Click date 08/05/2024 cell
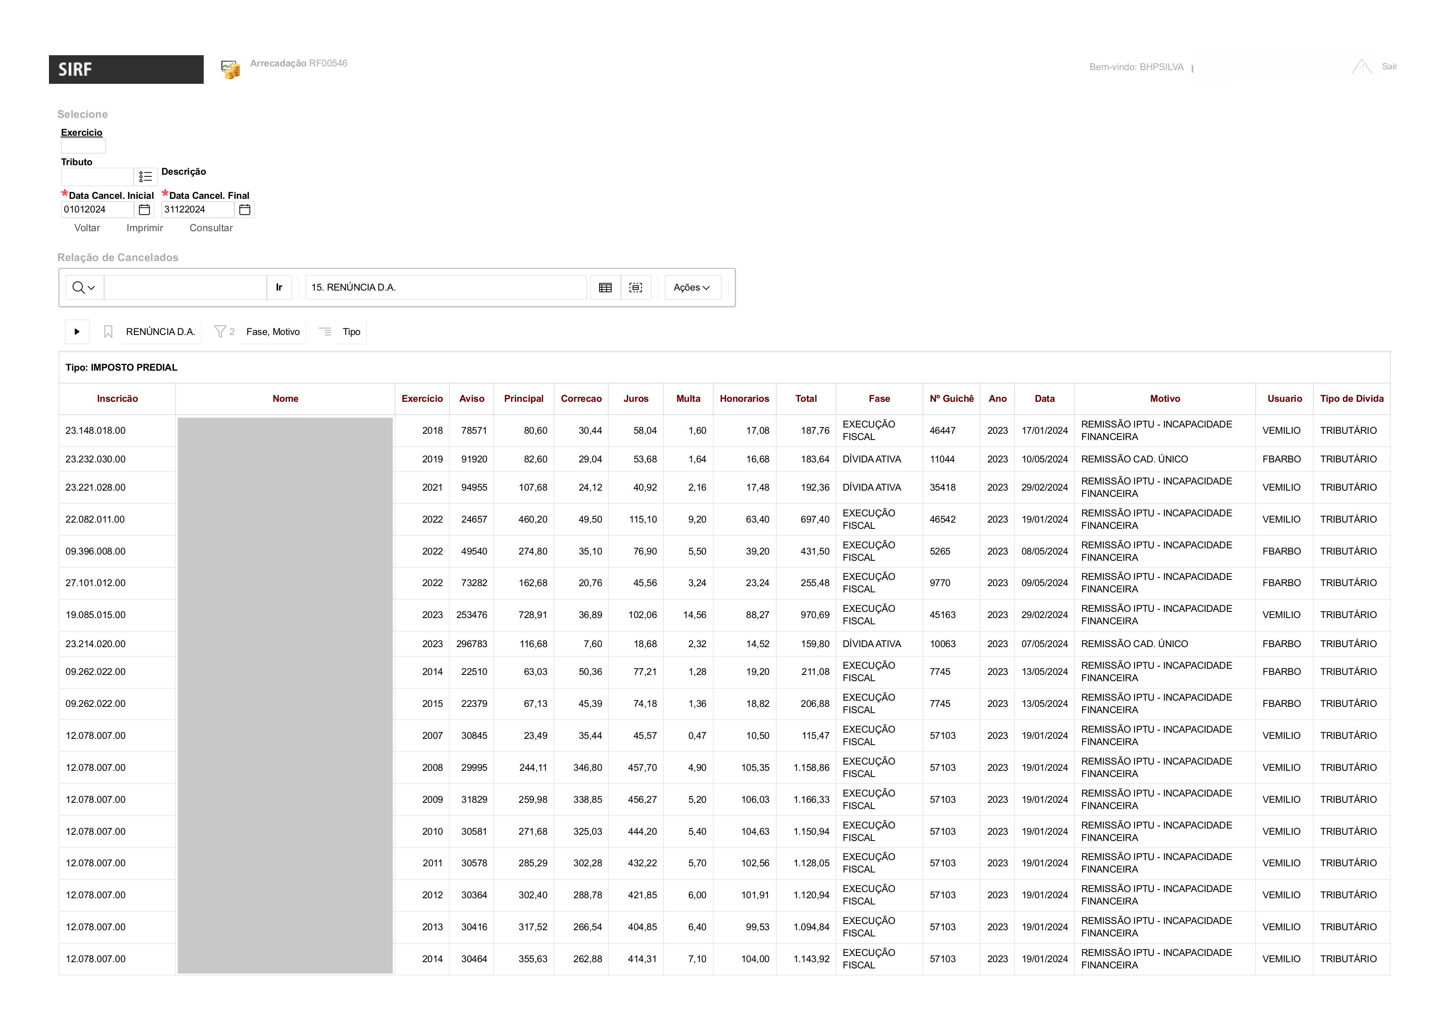 pos(1045,551)
